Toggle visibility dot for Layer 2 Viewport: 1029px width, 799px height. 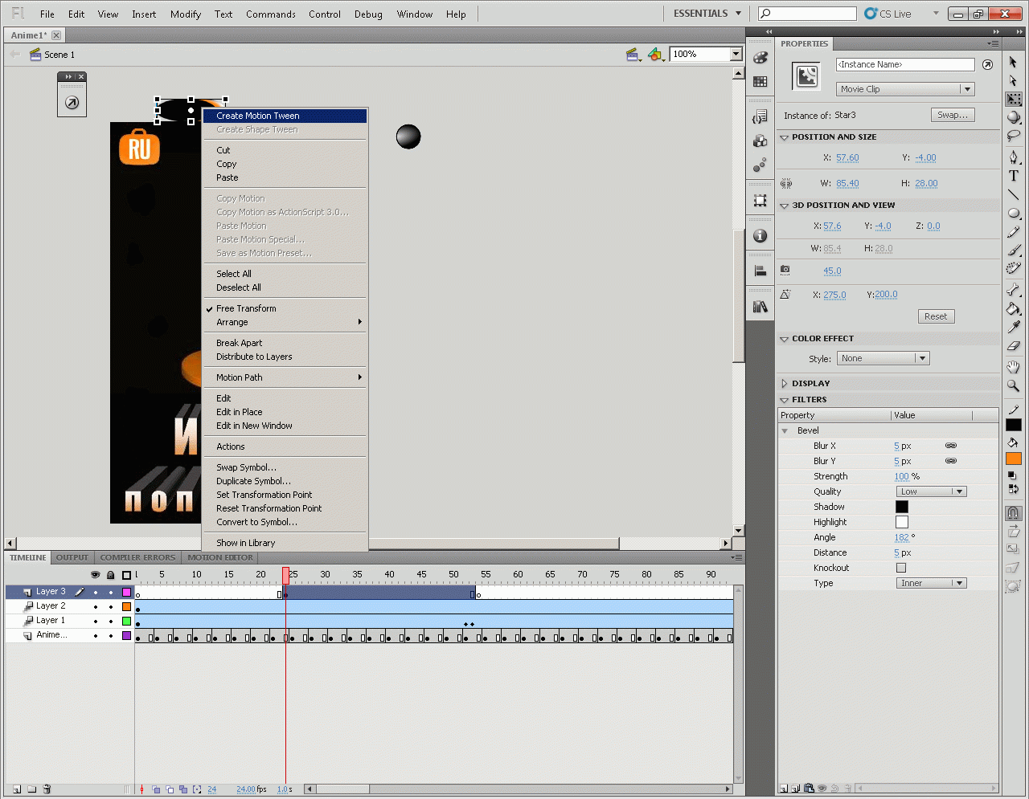point(96,606)
